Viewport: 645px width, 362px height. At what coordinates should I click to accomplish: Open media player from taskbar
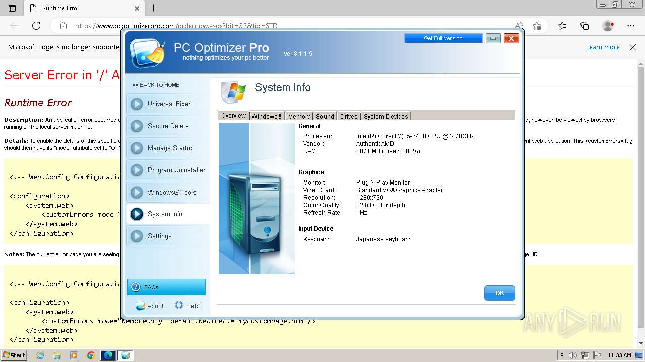(x=74, y=355)
